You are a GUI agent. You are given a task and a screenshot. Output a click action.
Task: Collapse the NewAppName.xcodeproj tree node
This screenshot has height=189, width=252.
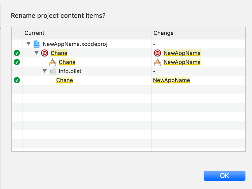coord(28,44)
